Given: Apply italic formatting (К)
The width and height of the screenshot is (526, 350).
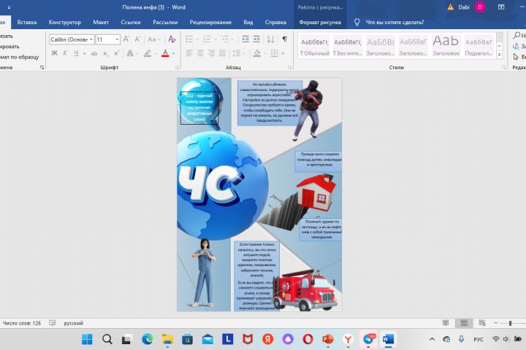Looking at the screenshot, I should pyautogui.click(x=65, y=53).
